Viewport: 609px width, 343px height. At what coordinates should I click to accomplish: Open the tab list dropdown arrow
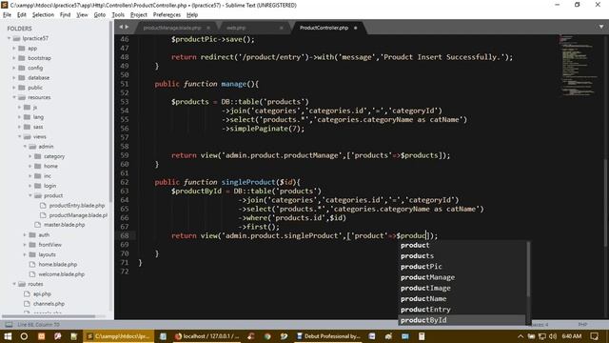point(601,27)
